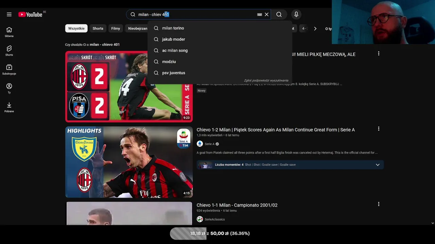Open options menu for the Milan Pisa video
The image size is (435, 244).
pos(379,54)
